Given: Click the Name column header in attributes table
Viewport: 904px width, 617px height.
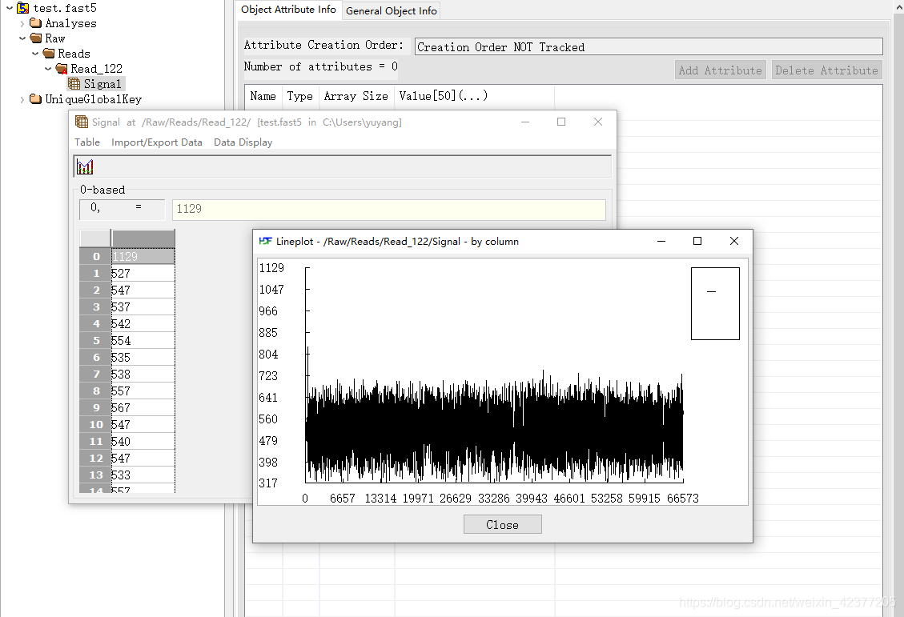Looking at the screenshot, I should [263, 96].
